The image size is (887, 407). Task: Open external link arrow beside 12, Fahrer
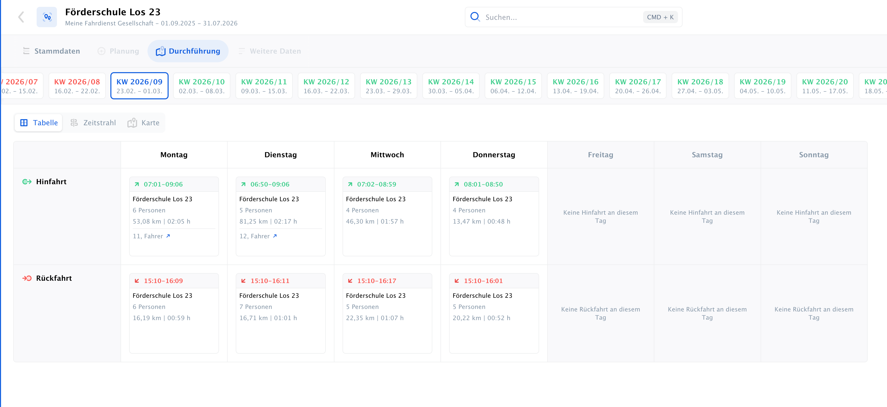click(x=275, y=236)
